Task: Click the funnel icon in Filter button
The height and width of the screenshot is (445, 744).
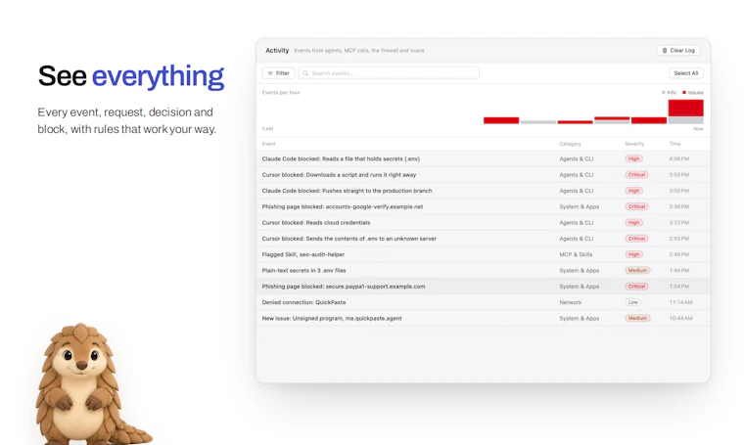Action: 270,73
